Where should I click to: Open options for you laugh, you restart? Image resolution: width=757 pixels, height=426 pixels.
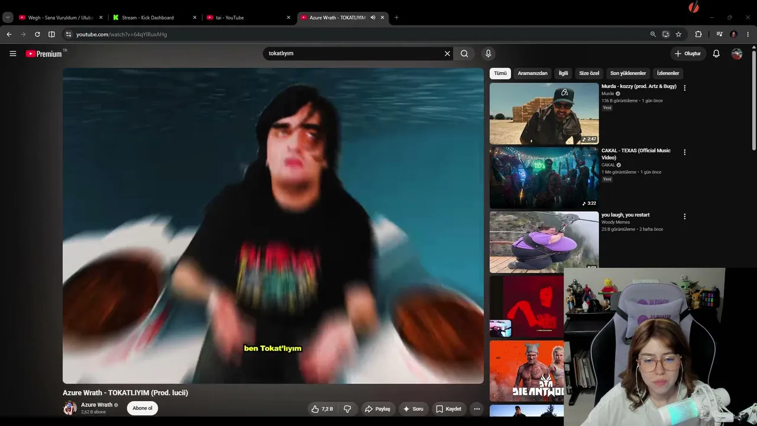[x=685, y=217]
